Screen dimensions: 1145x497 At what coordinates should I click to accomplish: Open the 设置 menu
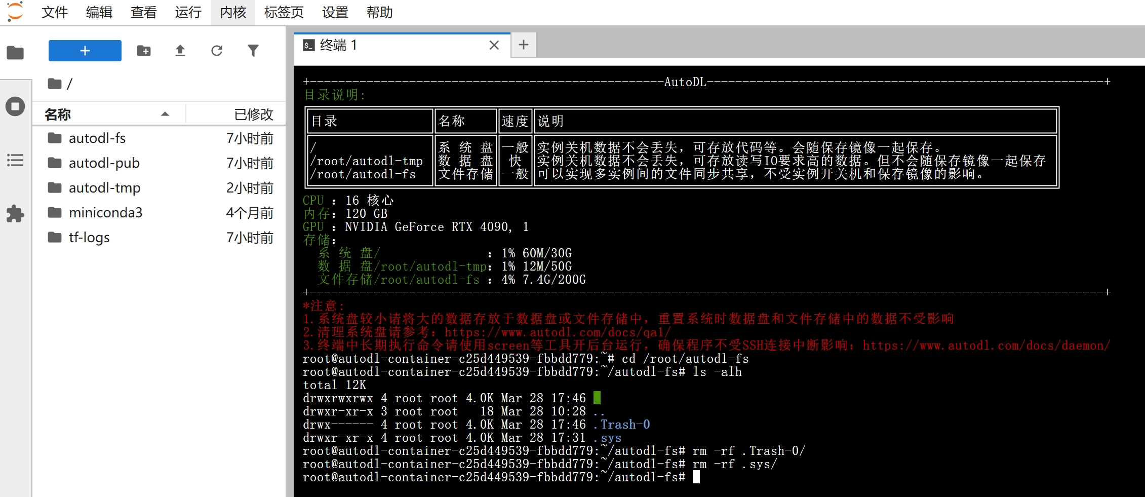coord(335,12)
